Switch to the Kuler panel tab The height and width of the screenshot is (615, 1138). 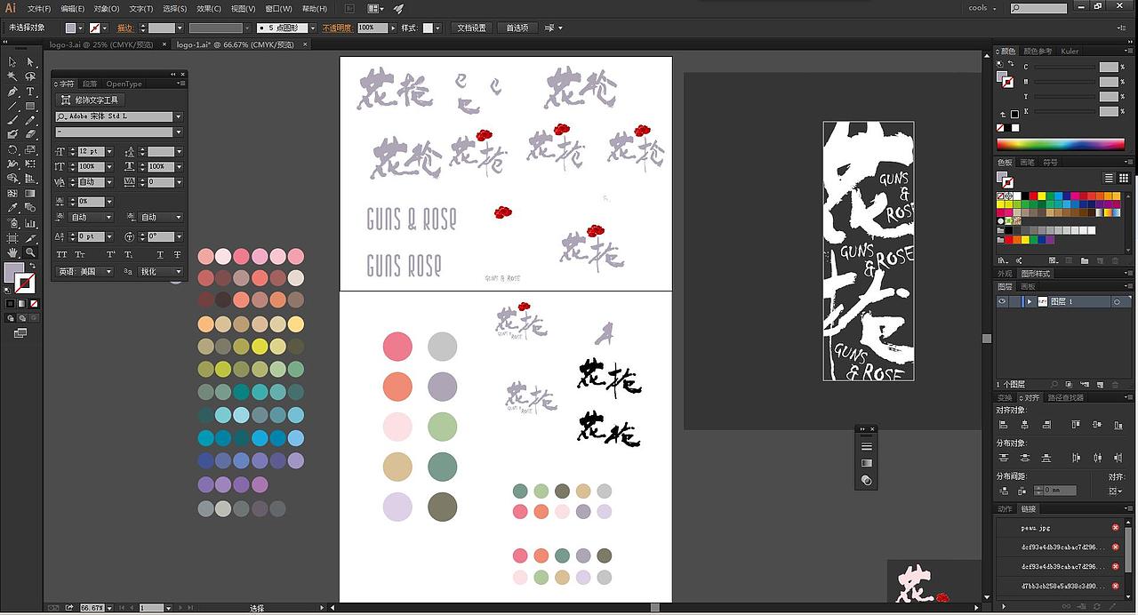[1070, 51]
